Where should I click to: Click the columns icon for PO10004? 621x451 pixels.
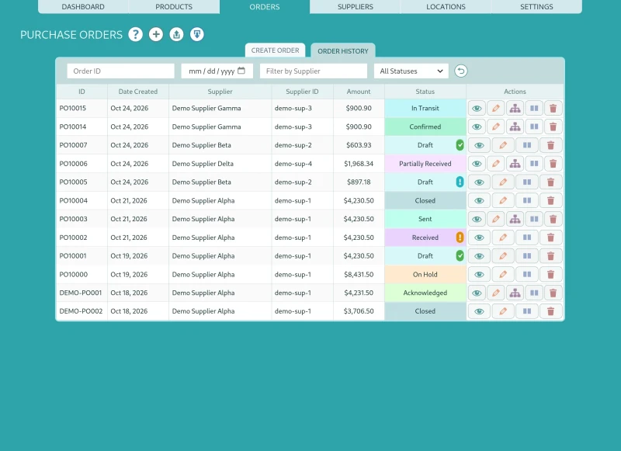pyautogui.click(x=527, y=201)
